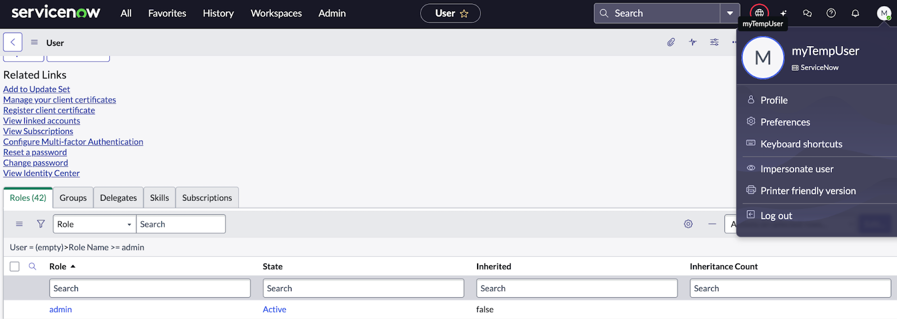The width and height of the screenshot is (897, 319).
Task: Open the All menu
Action: (x=126, y=13)
